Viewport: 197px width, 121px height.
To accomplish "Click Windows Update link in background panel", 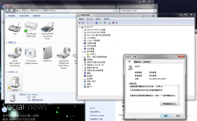I will pyautogui.click(x=97, y=115).
